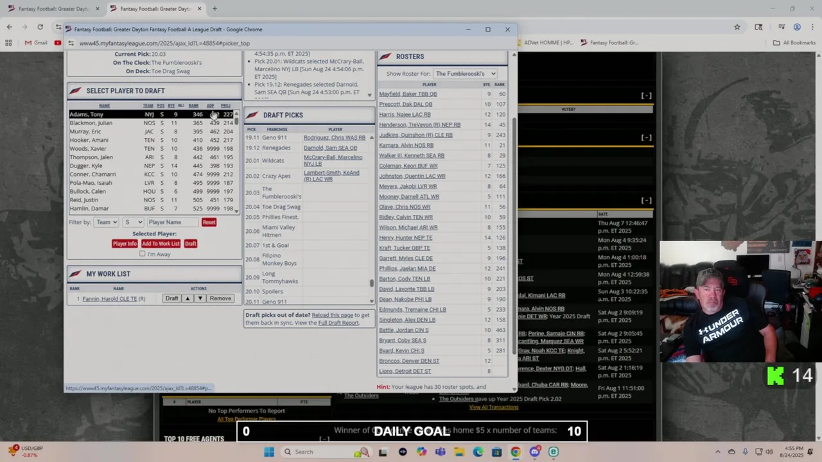The width and height of the screenshot is (822, 462).
Task: Select Hamlin, Damar in the player list
Action: pos(152,209)
